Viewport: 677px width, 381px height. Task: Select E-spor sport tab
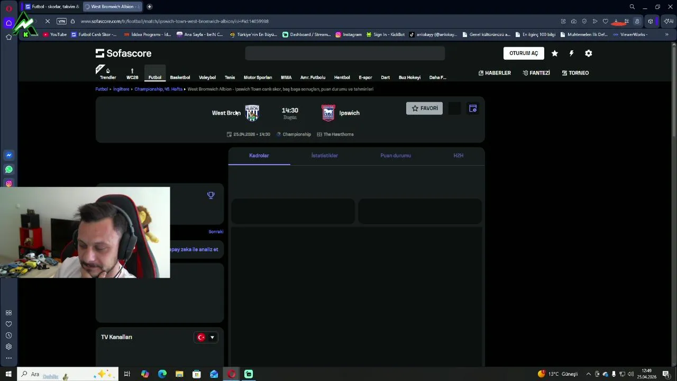pyautogui.click(x=365, y=77)
